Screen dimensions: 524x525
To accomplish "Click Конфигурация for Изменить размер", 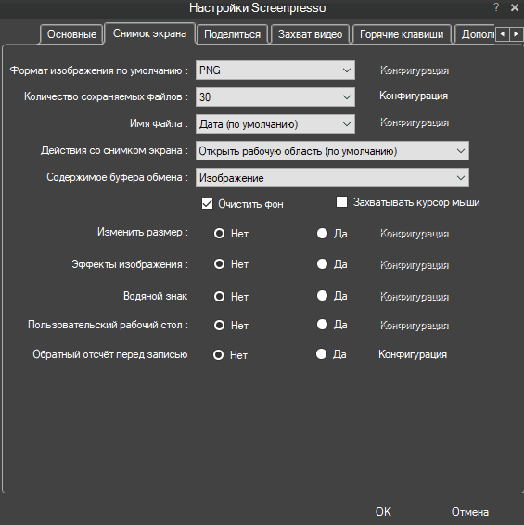I will (x=415, y=234).
